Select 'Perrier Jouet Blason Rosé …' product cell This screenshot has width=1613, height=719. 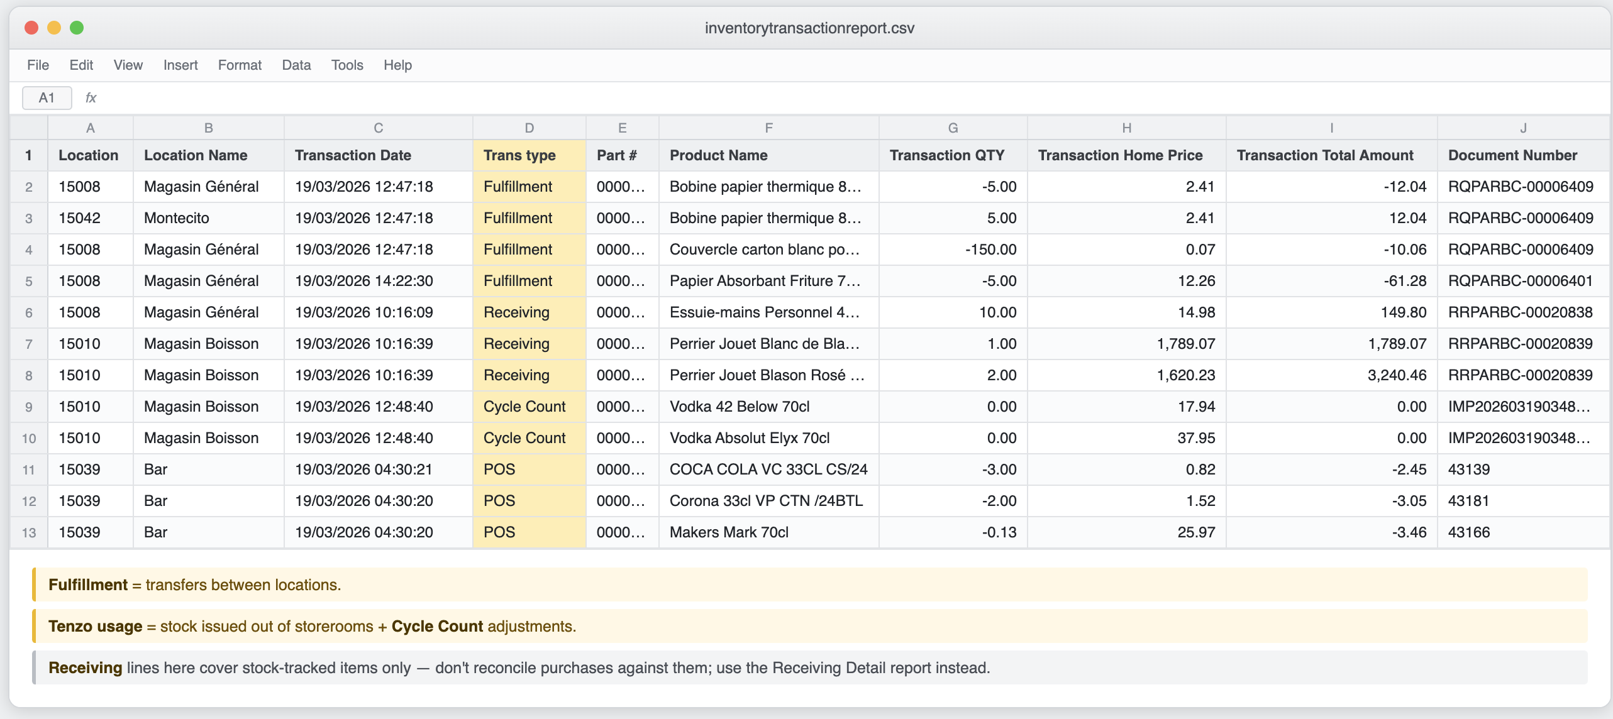coord(769,375)
